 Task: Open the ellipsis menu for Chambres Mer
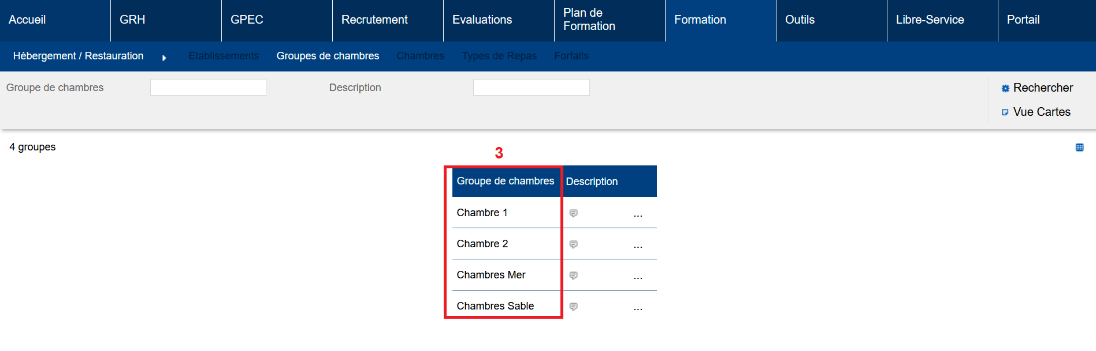[x=638, y=277]
